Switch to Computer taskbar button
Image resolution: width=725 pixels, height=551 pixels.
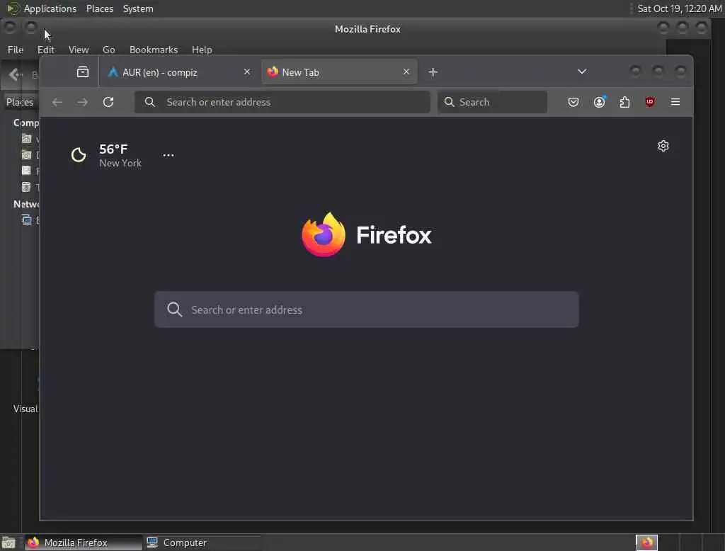click(202, 543)
